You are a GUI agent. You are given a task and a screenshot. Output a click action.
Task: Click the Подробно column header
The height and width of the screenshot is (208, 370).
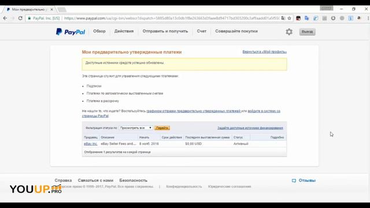277,138
